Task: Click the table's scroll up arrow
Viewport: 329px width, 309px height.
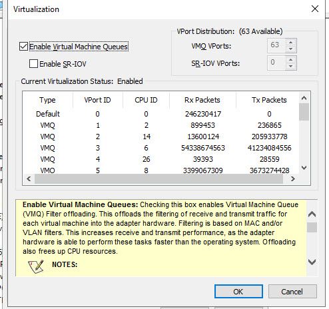Action: (304, 98)
